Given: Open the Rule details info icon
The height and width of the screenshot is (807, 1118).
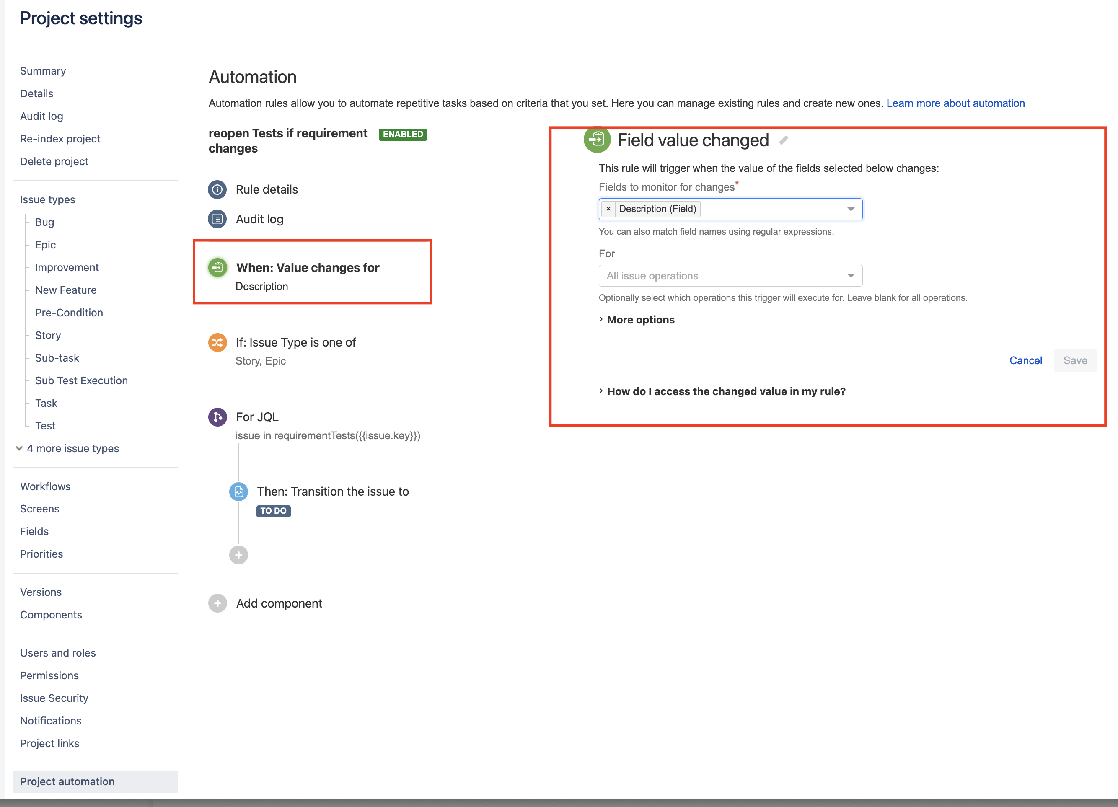Looking at the screenshot, I should click(x=217, y=190).
